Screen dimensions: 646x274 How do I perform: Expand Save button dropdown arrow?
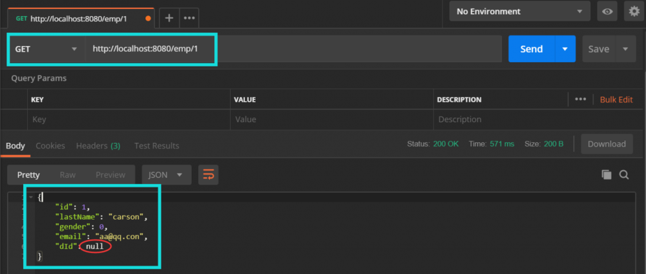(625, 48)
